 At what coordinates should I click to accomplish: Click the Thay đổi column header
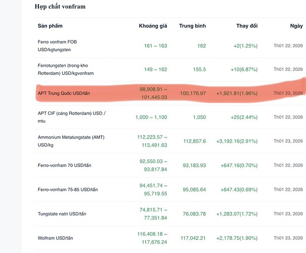247,25
